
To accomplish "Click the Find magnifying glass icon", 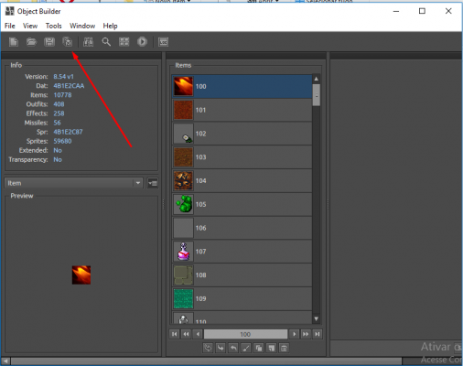I will tap(106, 42).
